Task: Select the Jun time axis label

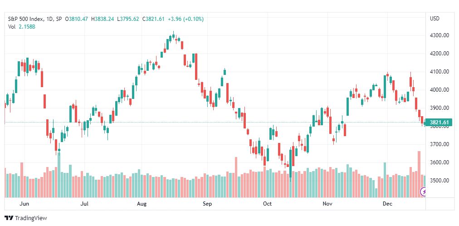Action: pyautogui.click(x=24, y=203)
